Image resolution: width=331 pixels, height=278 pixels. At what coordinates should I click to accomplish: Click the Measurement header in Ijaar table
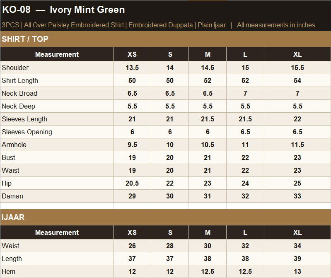[57, 232]
